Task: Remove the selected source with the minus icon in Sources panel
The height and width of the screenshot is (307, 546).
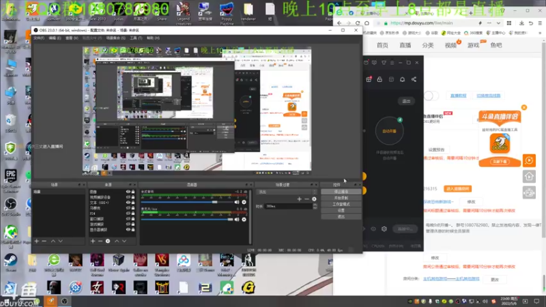Action: (100, 241)
